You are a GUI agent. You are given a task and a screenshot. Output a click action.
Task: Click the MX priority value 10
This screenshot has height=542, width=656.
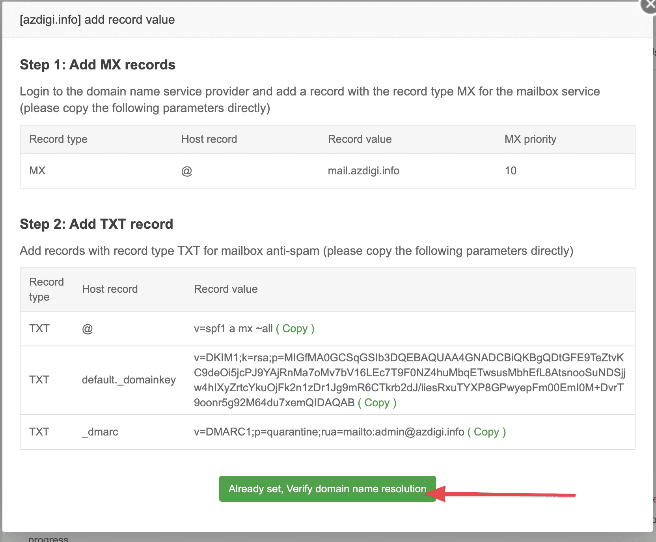click(511, 171)
